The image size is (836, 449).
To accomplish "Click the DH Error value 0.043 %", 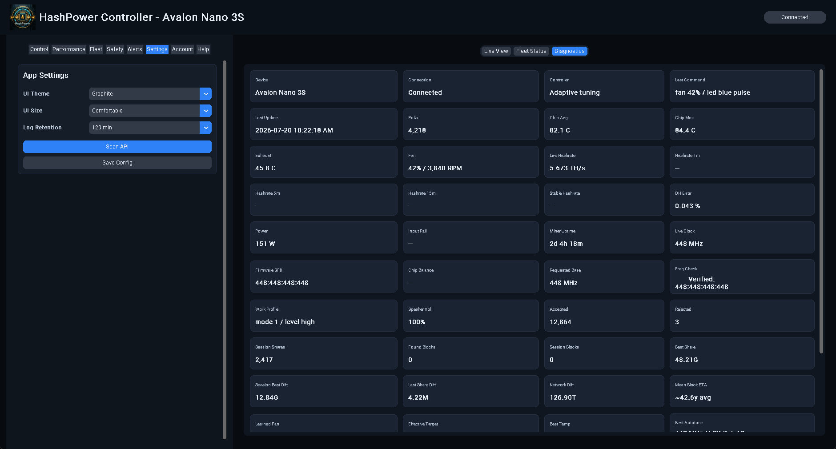I will [687, 206].
